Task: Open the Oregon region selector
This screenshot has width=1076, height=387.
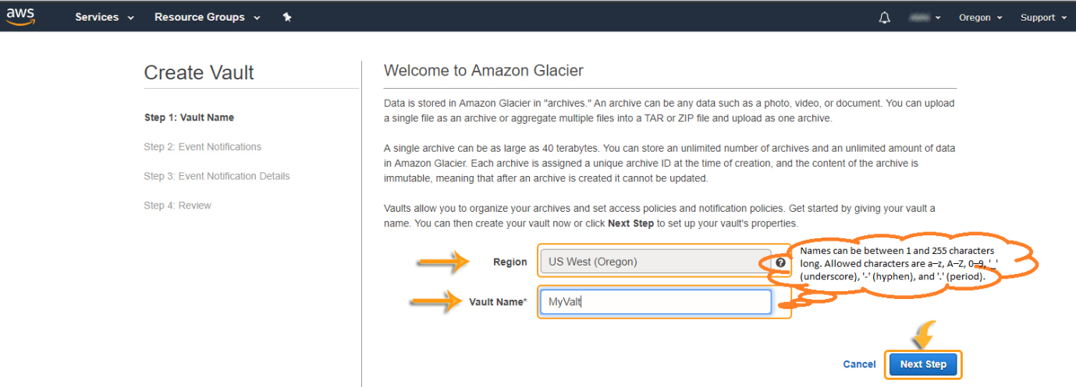Action: pyautogui.click(x=981, y=17)
